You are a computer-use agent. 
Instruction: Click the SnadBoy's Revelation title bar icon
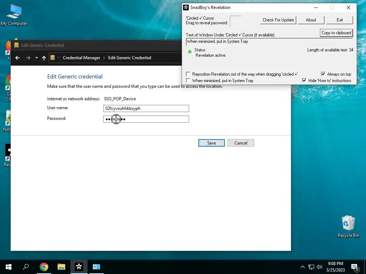[x=186, y=7]
